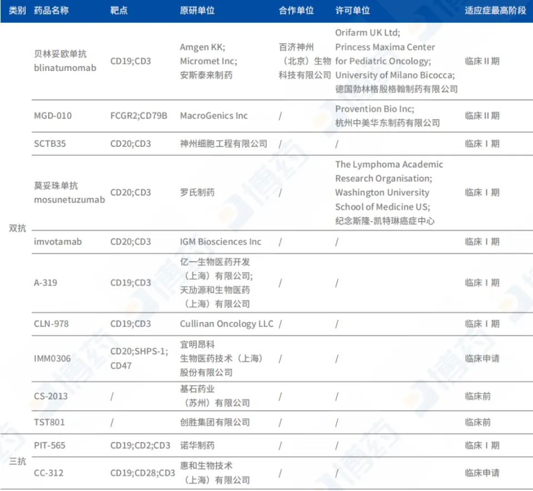Click originator IGM Biosciences Inc
533x491 pixels.
coord(220,242)
